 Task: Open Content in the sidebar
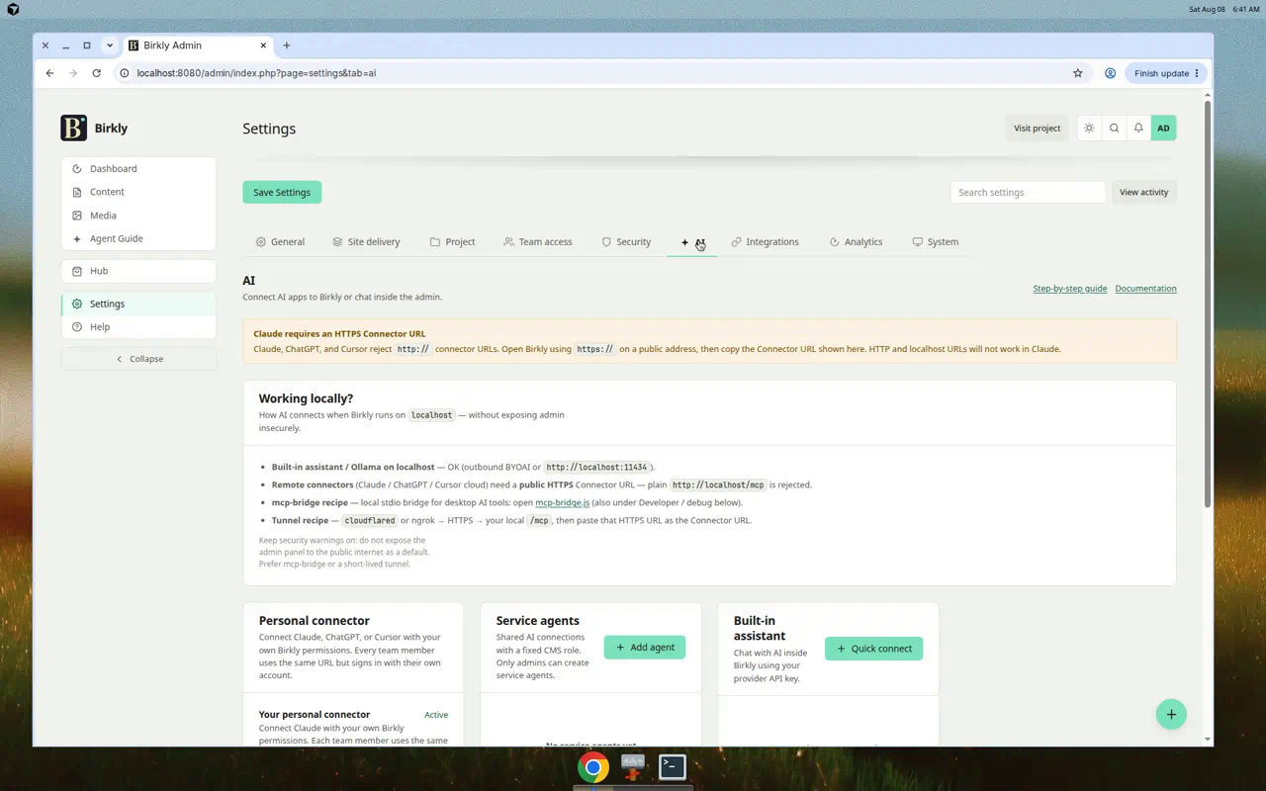138,192
